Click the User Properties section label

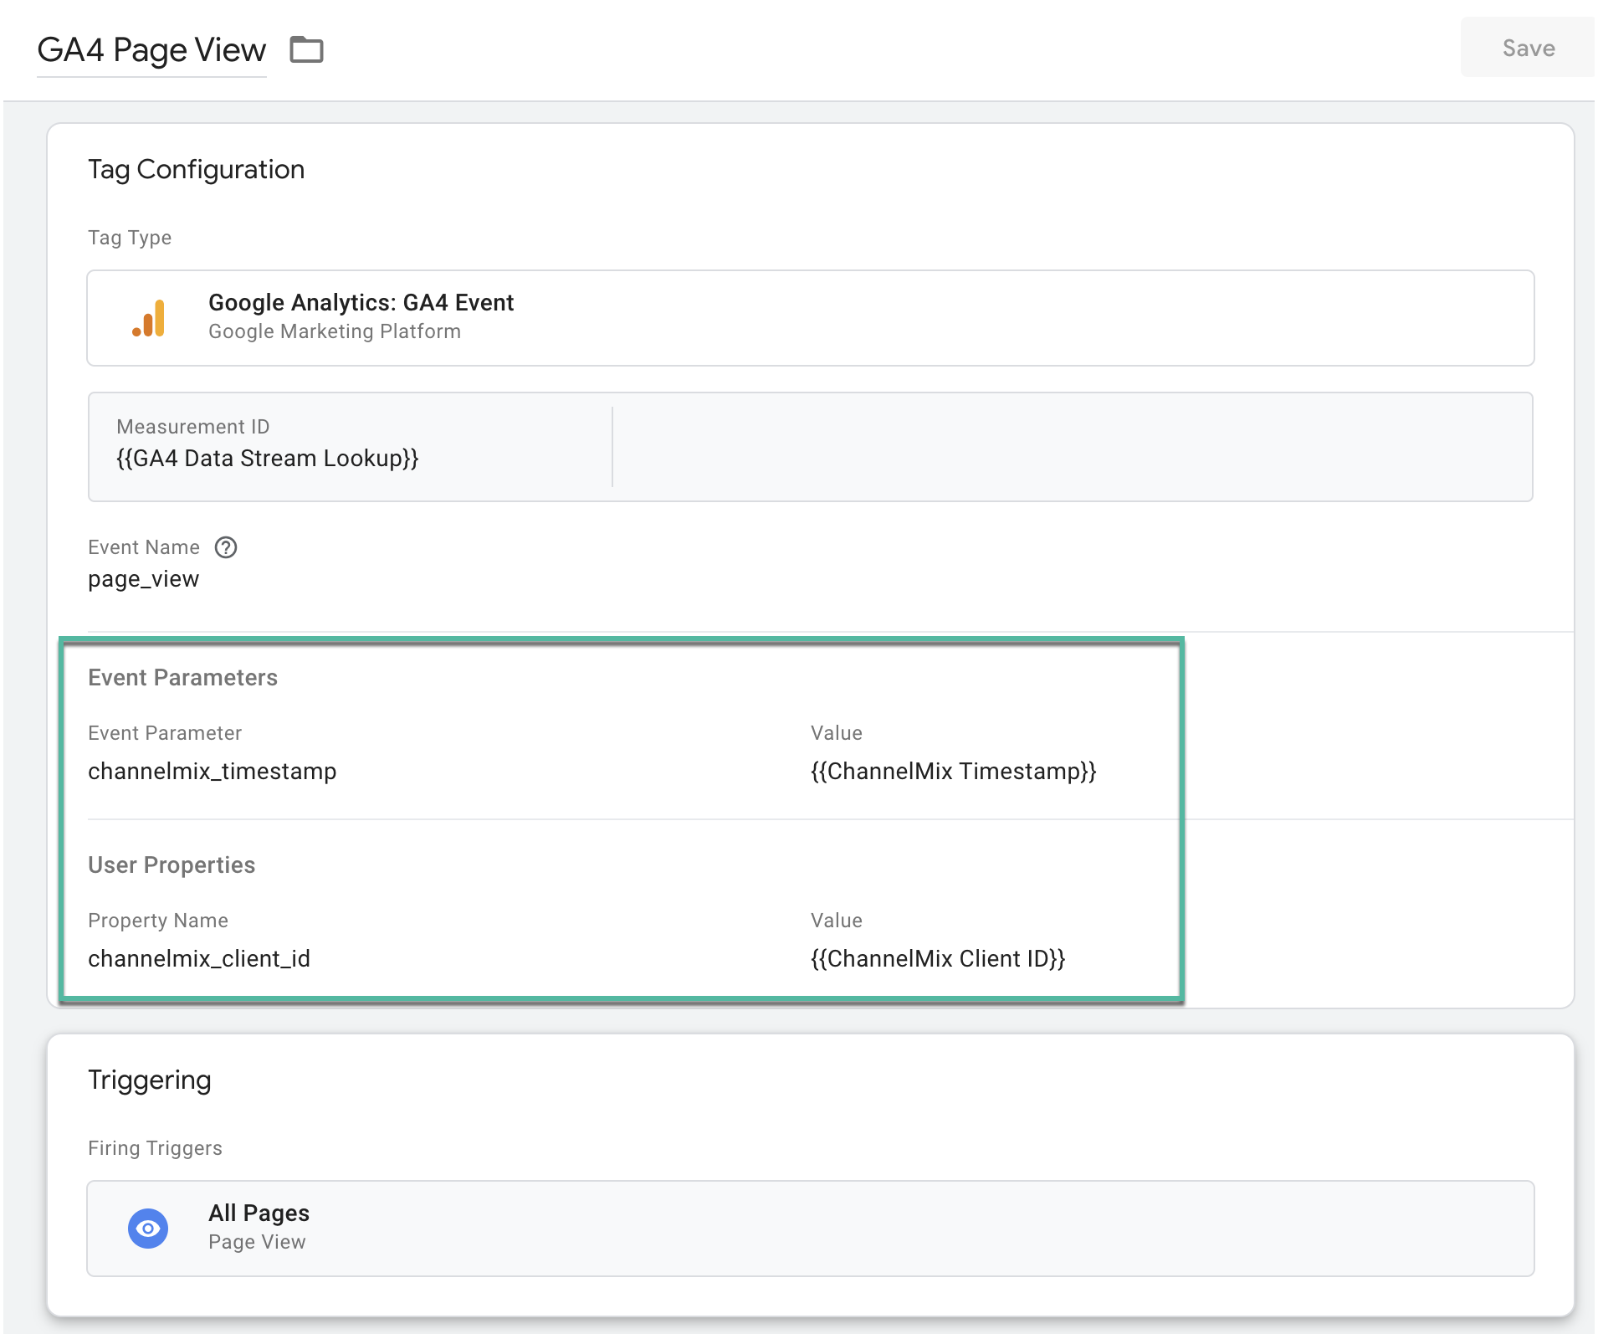click(172, 865)
